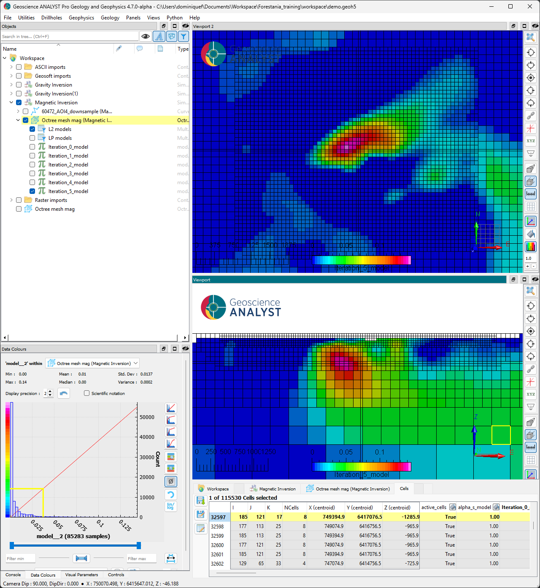Expand the Gravity Inversion tree node

pos(11,85)
